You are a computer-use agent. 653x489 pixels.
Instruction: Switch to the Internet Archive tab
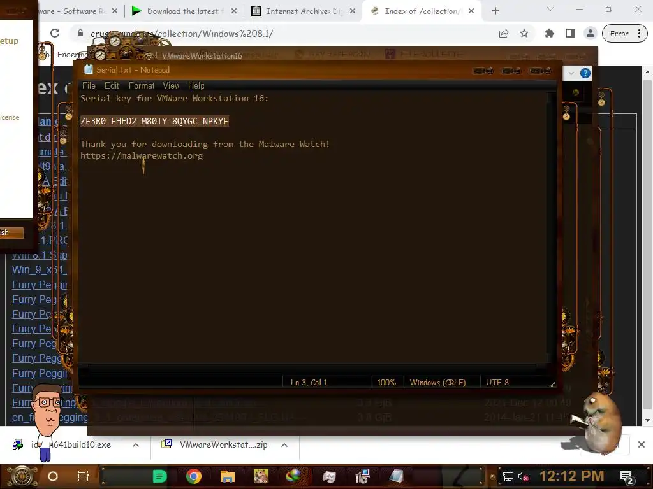pyautogui.click(x=304, y=11)
